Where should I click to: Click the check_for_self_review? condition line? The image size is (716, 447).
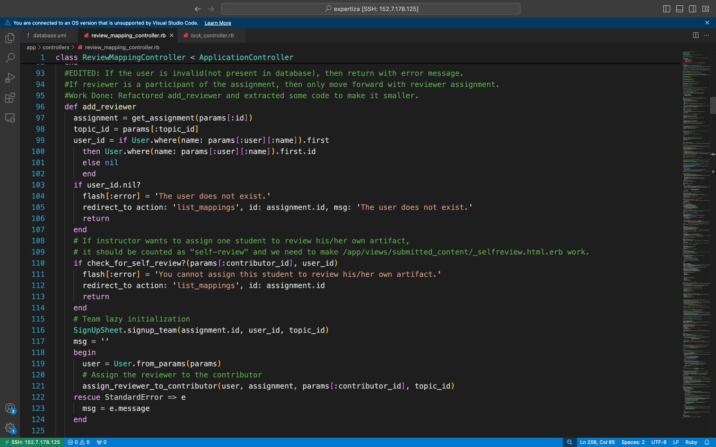[205, 263]
